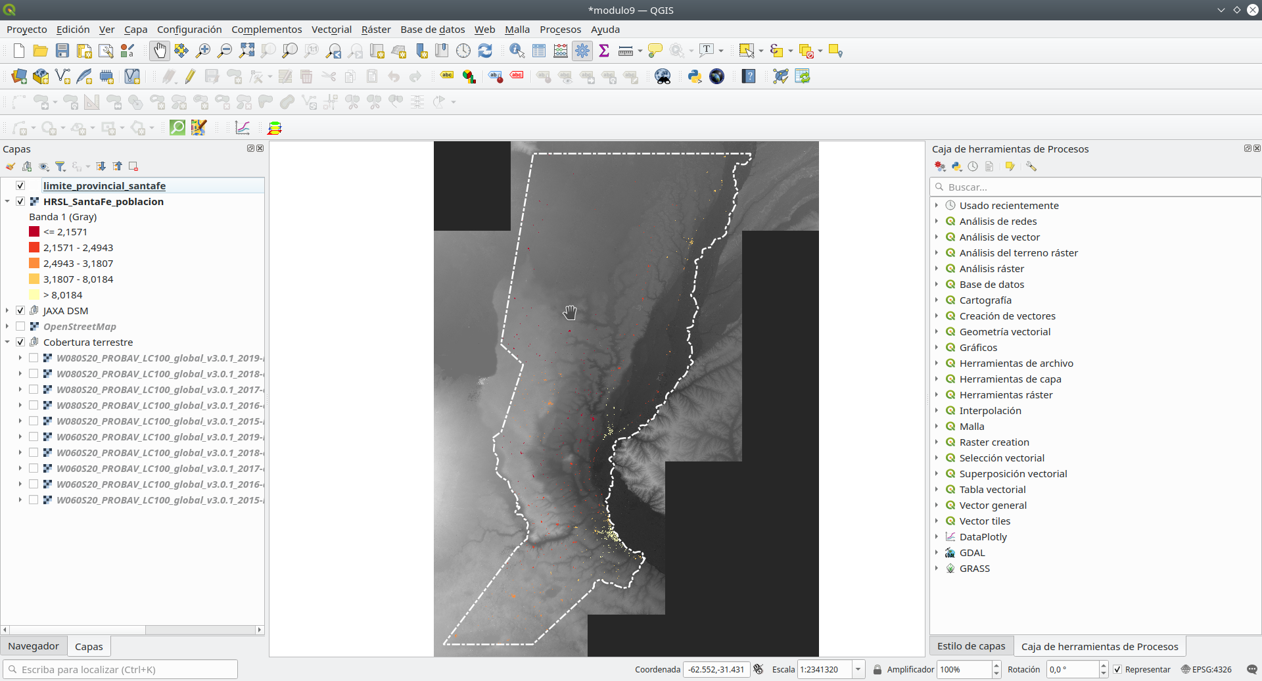
Task: Enable the OpenStreetMap layer checkbox
Action: [x=20, y=326]
